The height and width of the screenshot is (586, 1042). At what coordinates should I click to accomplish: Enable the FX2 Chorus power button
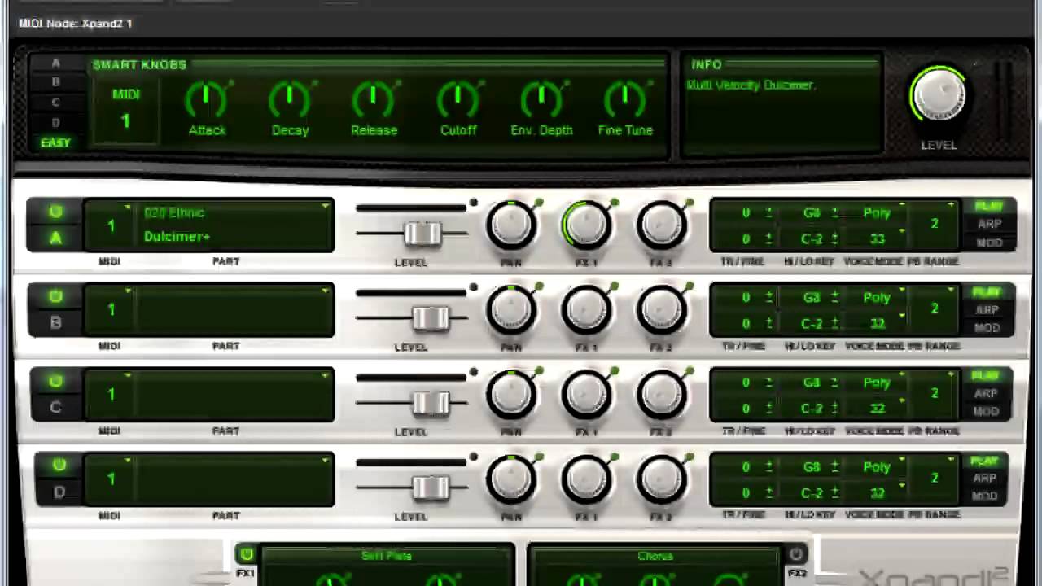point(796,554)
